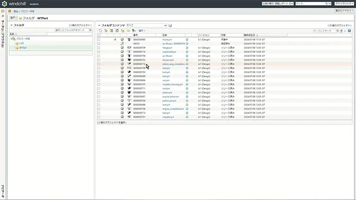Click the copy toolbar icon

click(x=128, y=30)
